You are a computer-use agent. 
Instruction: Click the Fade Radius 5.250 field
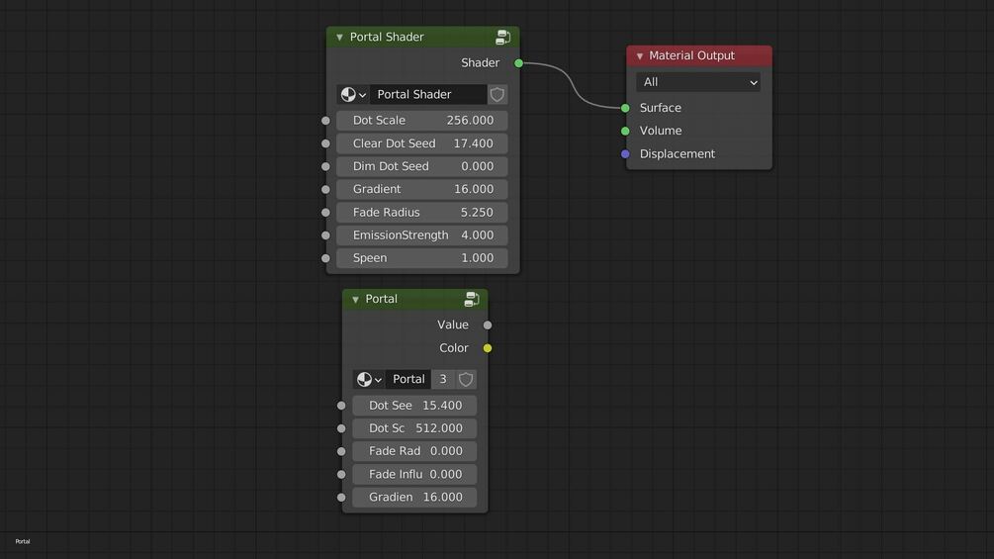pos(422,213)
